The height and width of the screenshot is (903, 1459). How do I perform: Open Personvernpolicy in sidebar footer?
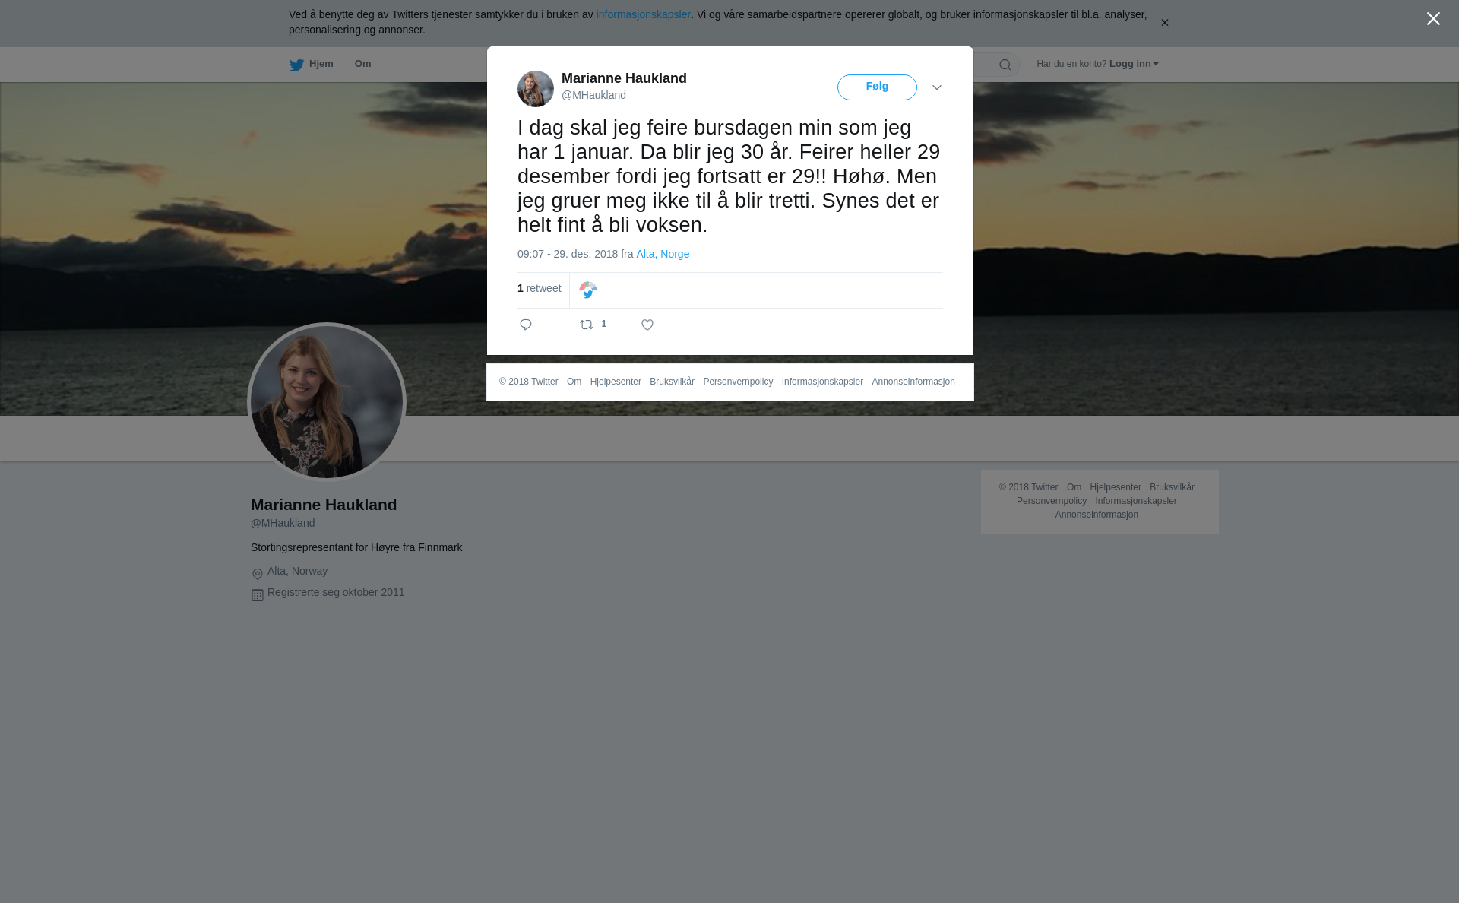(1052, 501)
